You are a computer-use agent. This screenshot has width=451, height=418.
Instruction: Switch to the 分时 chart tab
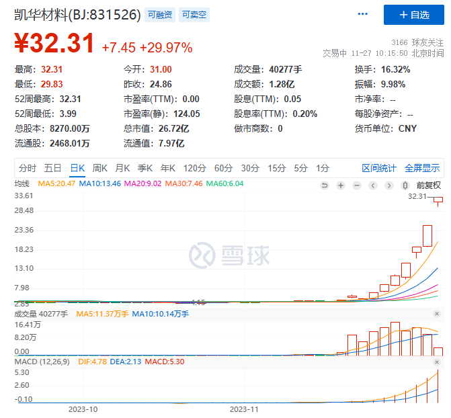(x=28, y=168)
